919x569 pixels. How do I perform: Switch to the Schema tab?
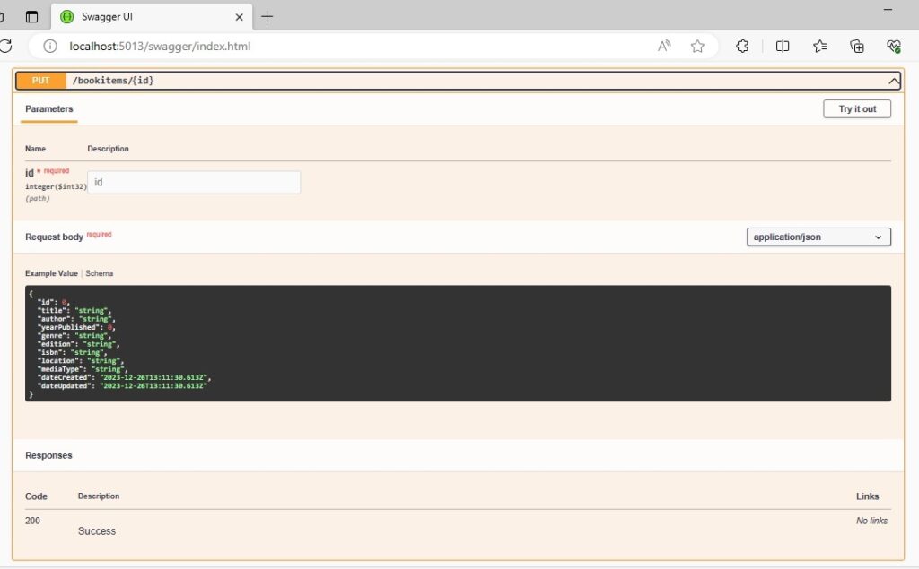(99, 273)
